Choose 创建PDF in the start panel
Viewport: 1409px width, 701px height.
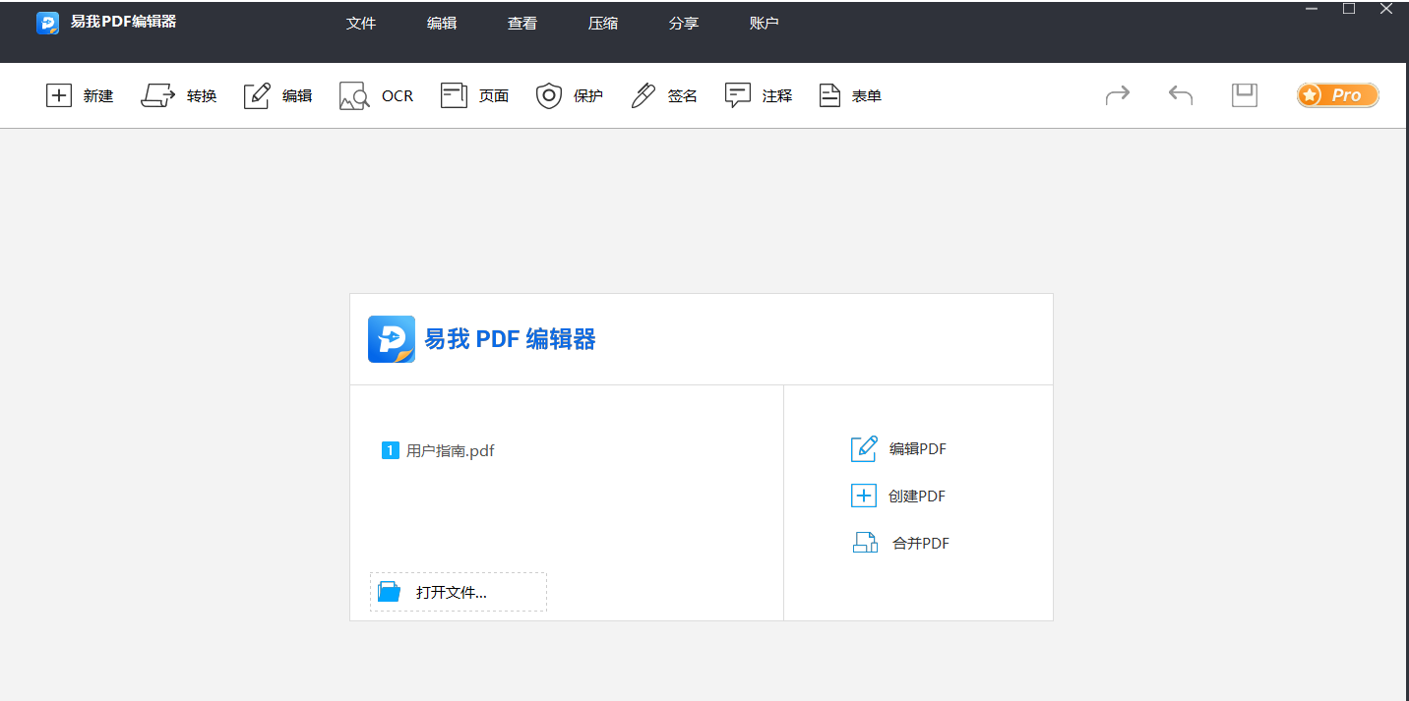tap(898, 497)
